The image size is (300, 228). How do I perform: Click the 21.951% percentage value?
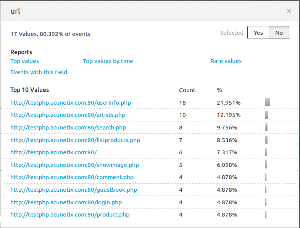pos(229,103)
